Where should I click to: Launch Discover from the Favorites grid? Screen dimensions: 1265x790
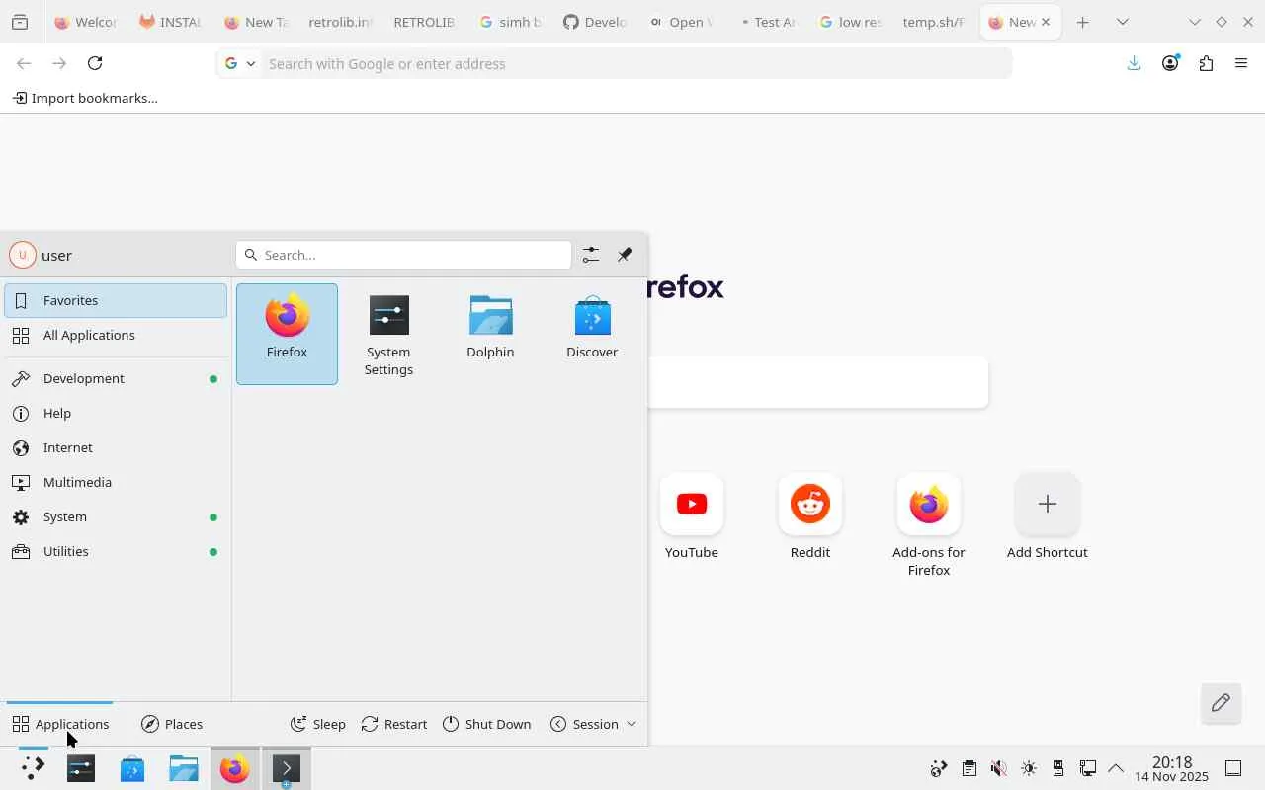coord(592,334)
